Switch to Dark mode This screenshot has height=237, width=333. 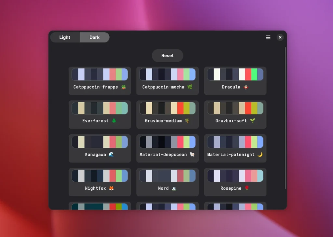coord(94,37)
